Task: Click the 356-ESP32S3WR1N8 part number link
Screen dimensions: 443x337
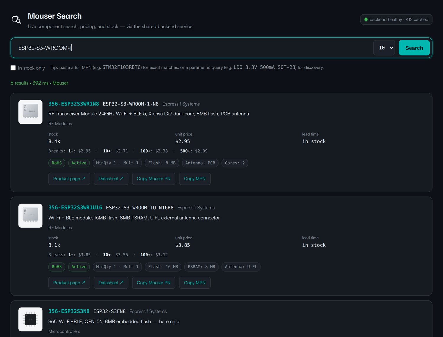Action: click(74, 104)
